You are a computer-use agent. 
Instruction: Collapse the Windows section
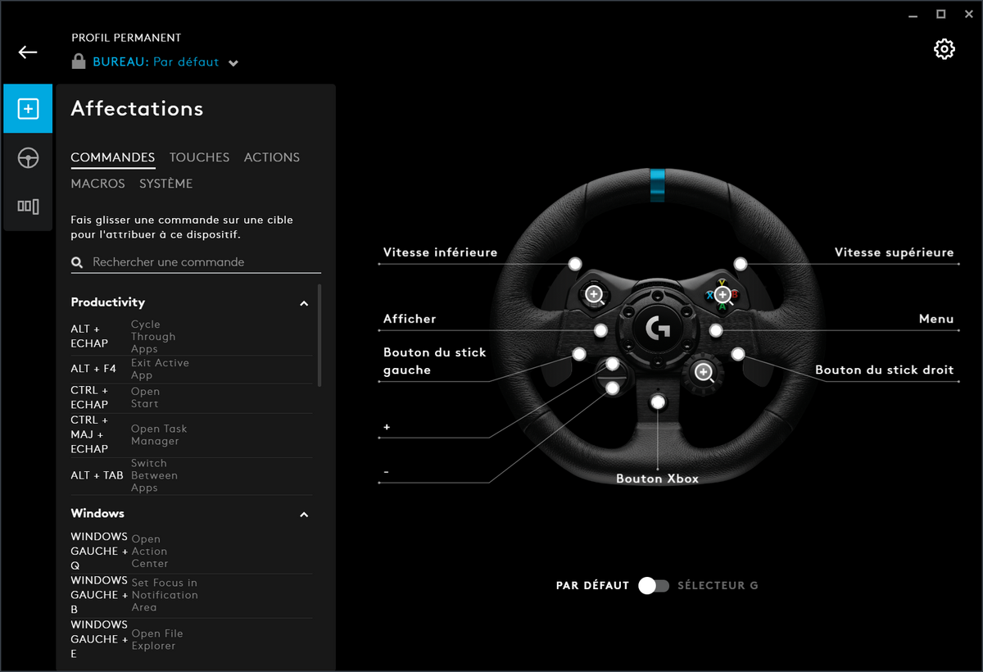coord(304,515)
